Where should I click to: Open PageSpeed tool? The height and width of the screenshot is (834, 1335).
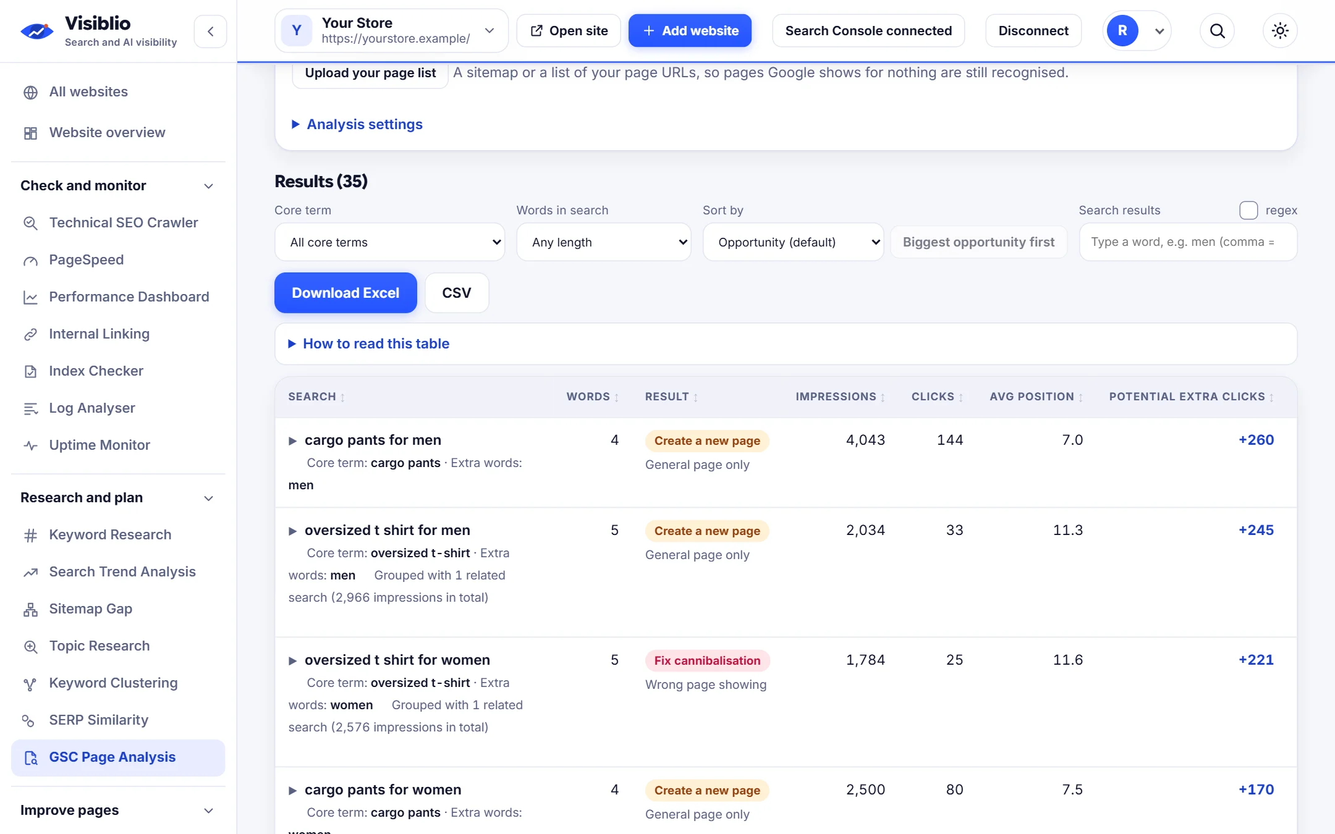click(x=118, y=260)
